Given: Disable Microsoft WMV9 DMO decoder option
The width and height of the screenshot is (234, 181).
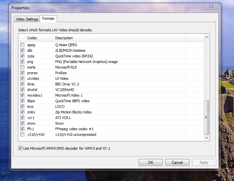Looking at the screenshot, I should [20, 148].
